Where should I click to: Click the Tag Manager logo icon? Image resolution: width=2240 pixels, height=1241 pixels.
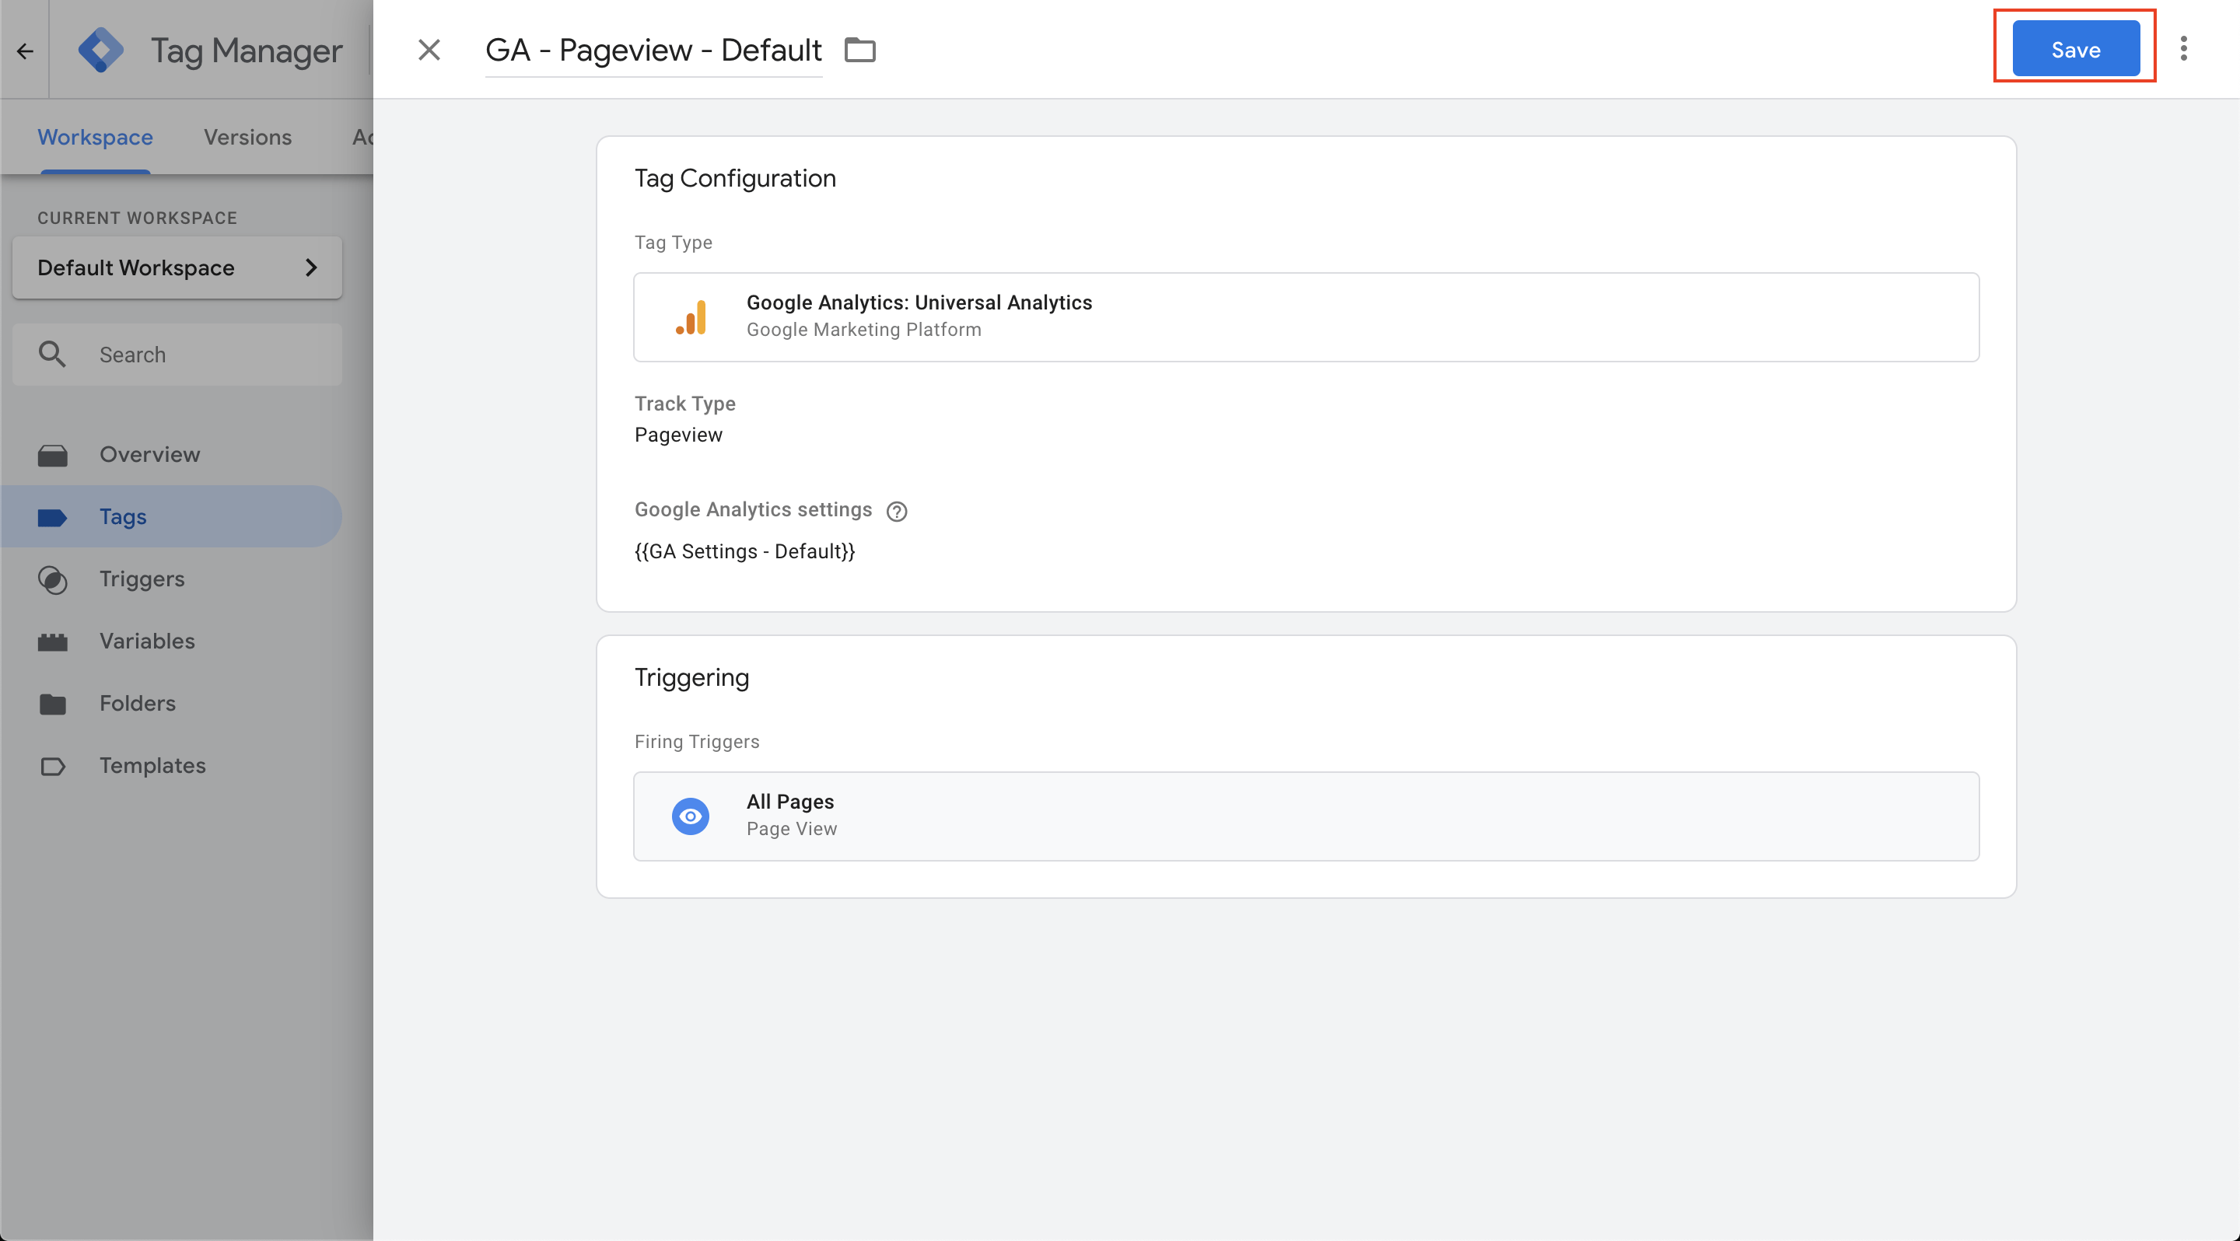pyautogui.click(x=100, y=51)
